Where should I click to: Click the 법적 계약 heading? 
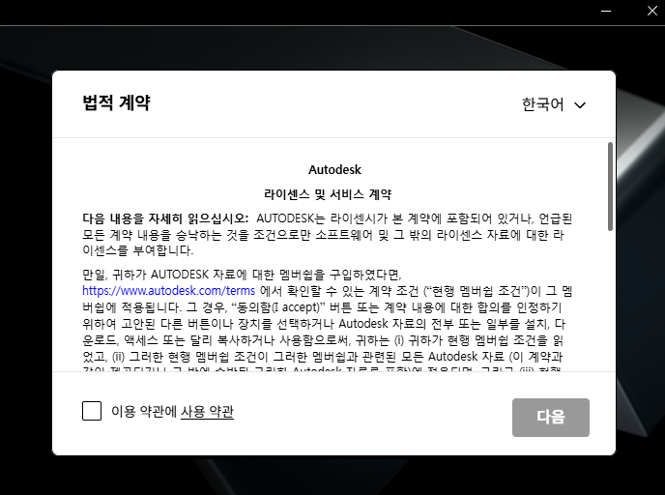pyautogui.click(x=116, y=102)
